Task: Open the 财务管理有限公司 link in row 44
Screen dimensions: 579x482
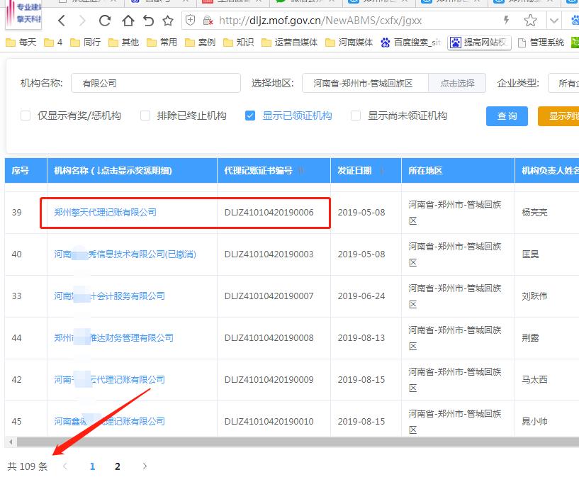Action: click(x=113, y=337)
